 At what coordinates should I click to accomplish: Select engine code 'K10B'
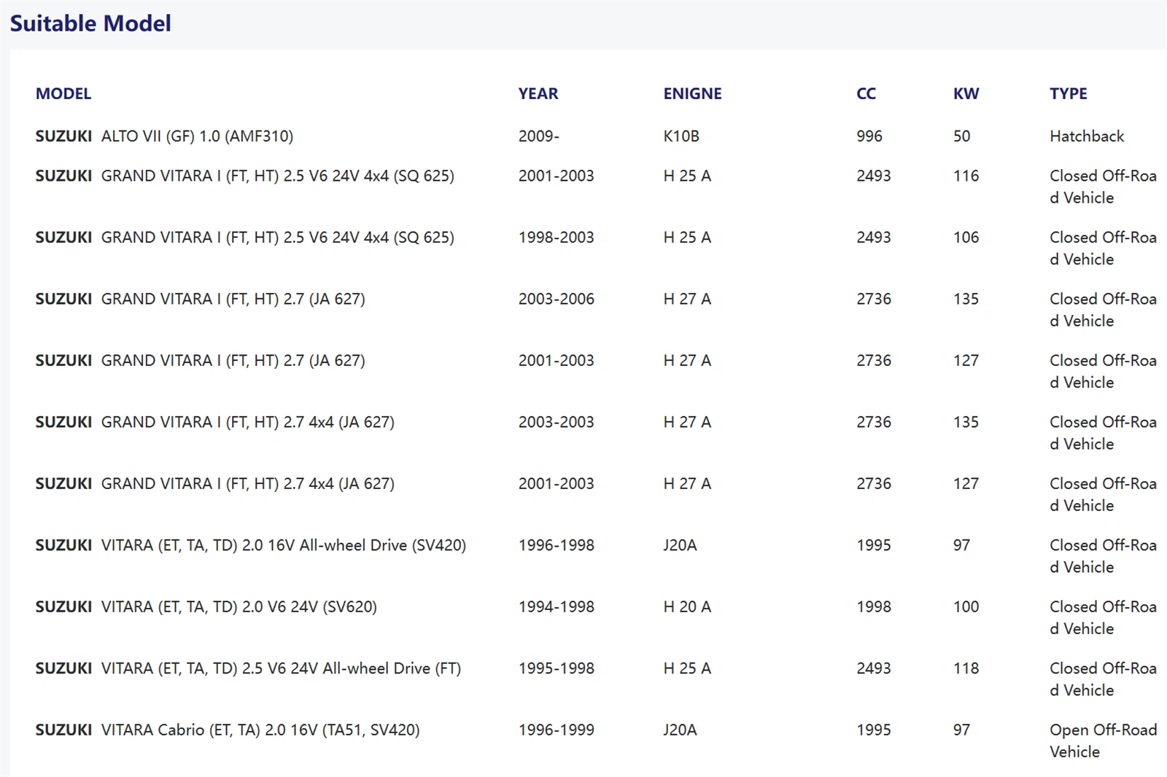pyautogui.click(x=681, y=136)
